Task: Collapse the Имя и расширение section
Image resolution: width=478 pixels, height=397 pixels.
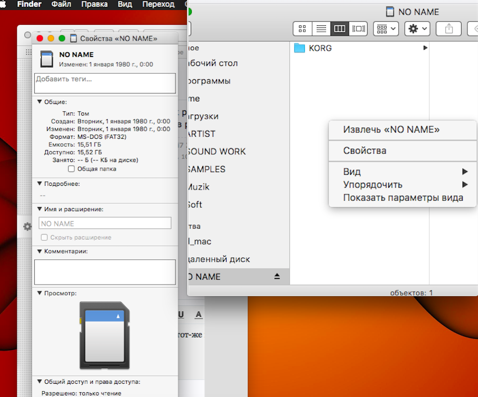Action: pos(40,209)
